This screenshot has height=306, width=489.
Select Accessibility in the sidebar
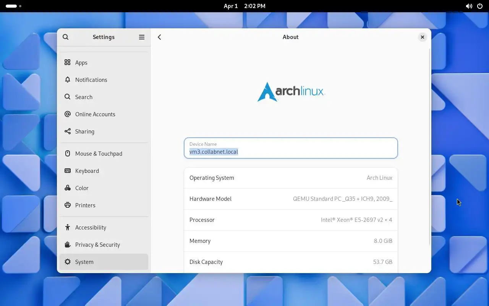point(104,227)
